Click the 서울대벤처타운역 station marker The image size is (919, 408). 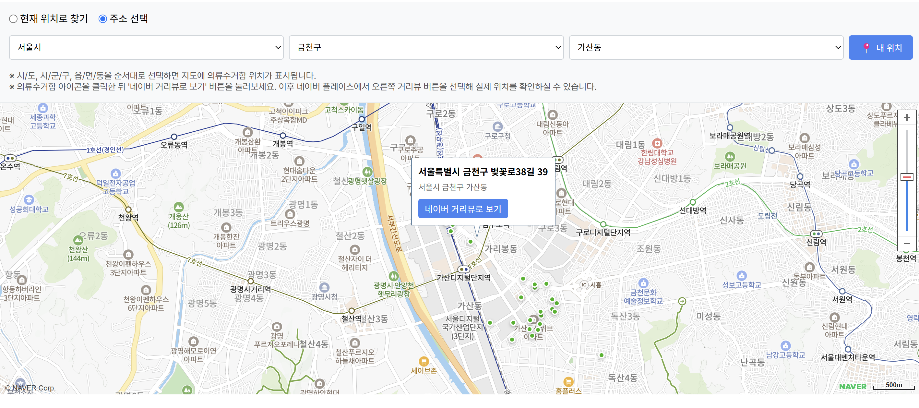848,349
